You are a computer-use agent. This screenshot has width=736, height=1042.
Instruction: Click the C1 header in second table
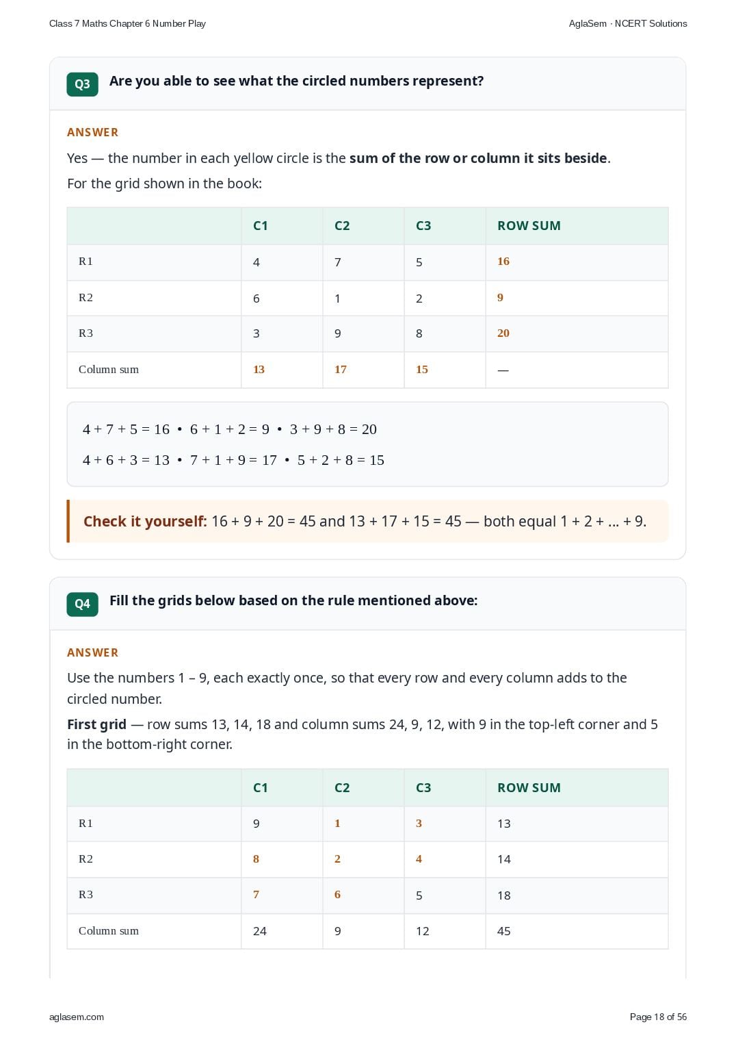pos(261,787)
